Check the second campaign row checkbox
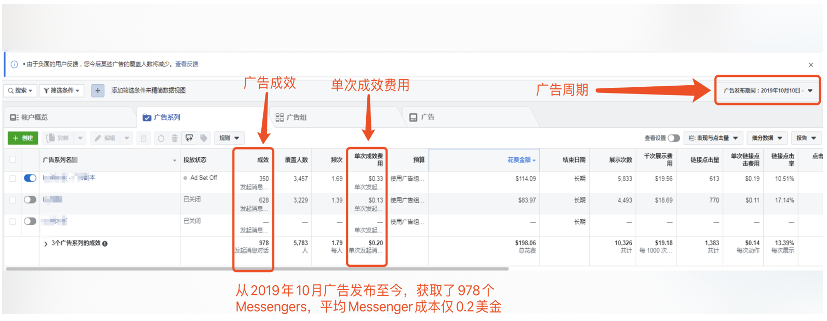Screen dimensions: 827x321 coord(12,199)
